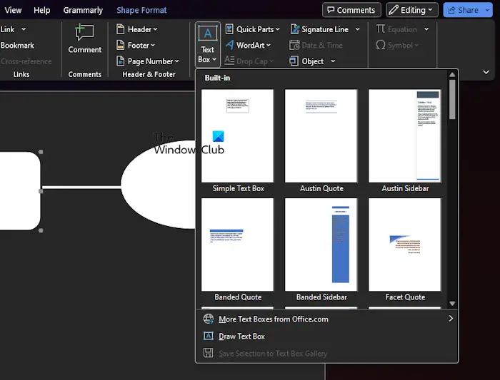500x380 pixels.
Task: Expand the Footer dropdown
Action: pyautogui.click(x=153, y=45)
